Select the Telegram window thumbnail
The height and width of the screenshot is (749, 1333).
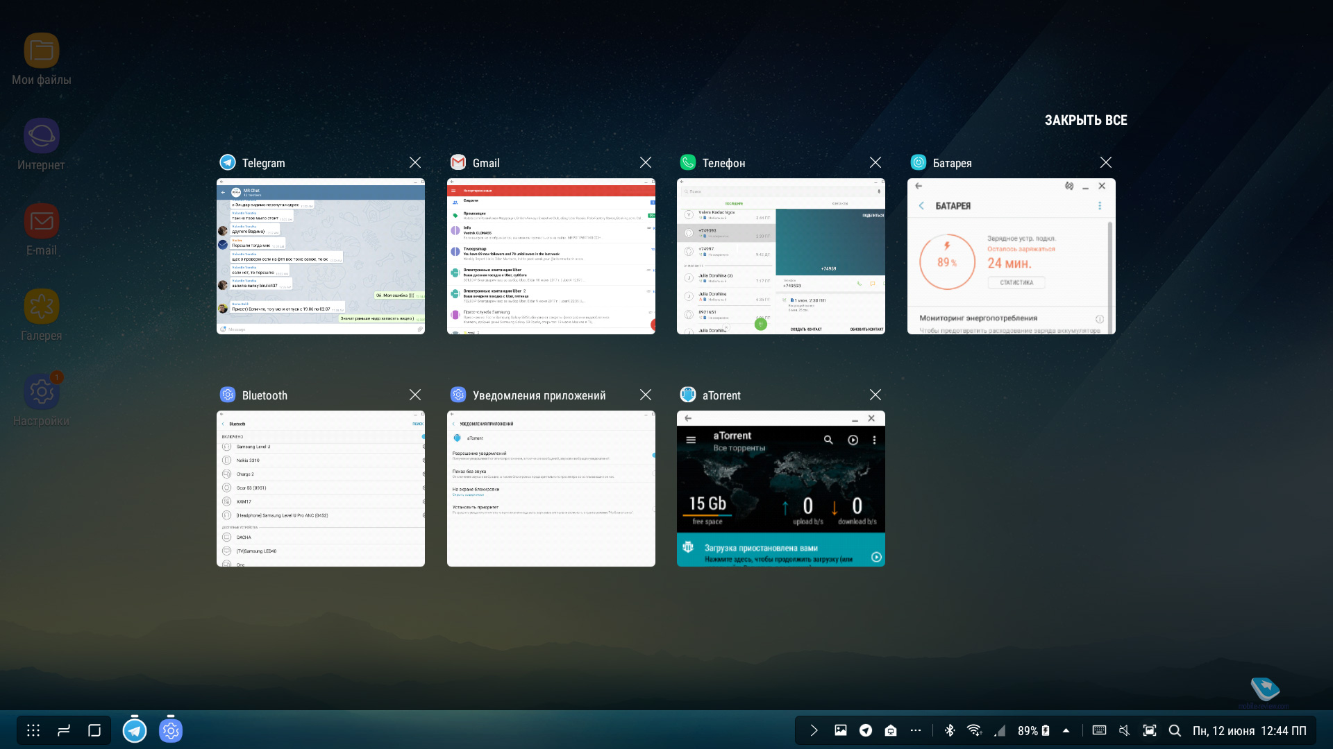(321, 257)
